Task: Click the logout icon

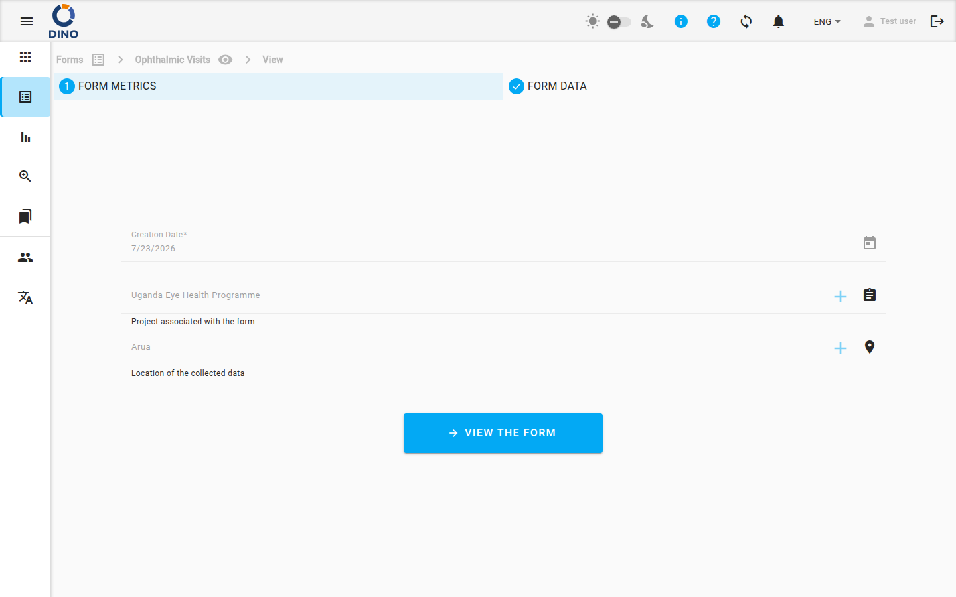Action: [937, 21]
